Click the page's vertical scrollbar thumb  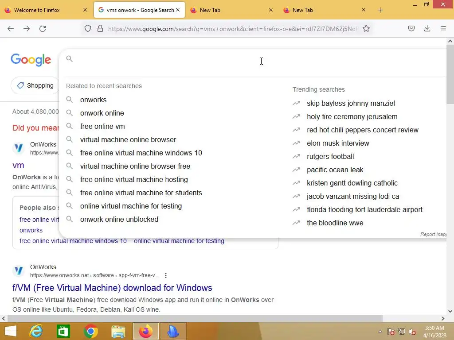pyautogui.click(x=450, y=74)
